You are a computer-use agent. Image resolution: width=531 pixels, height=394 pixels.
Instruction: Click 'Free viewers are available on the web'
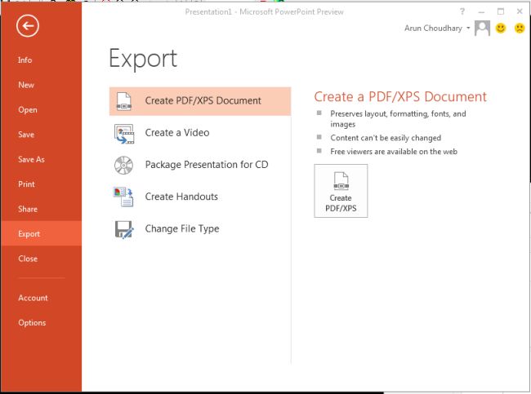coord(394,152)
